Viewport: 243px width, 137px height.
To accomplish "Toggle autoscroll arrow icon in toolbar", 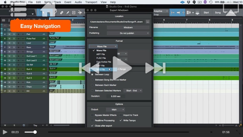I will [x=179, y=13].
